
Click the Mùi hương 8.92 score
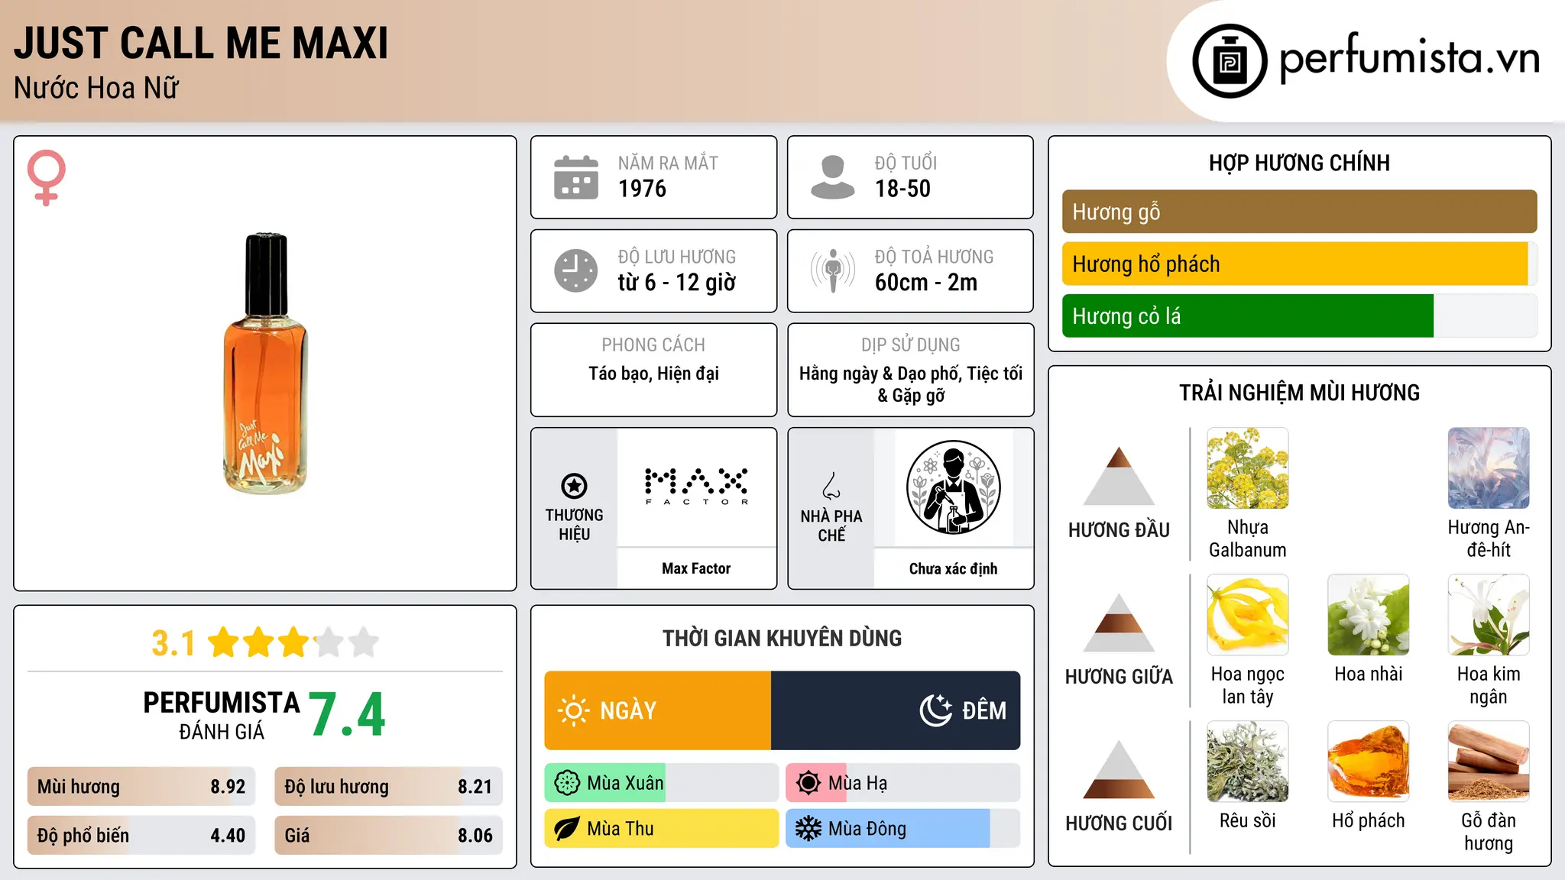click(x=141, y=786)
